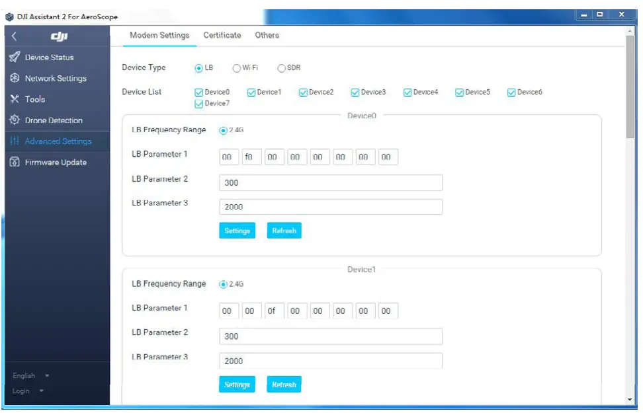
Task: Click the back arrow in the sidebar
Action: click(15, 36)
